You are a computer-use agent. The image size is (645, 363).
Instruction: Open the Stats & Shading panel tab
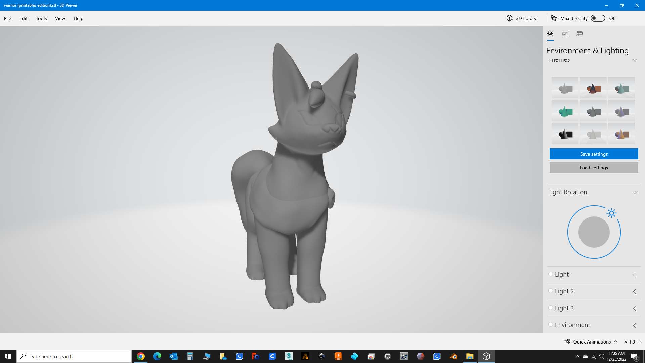click(x=565, y=34)
